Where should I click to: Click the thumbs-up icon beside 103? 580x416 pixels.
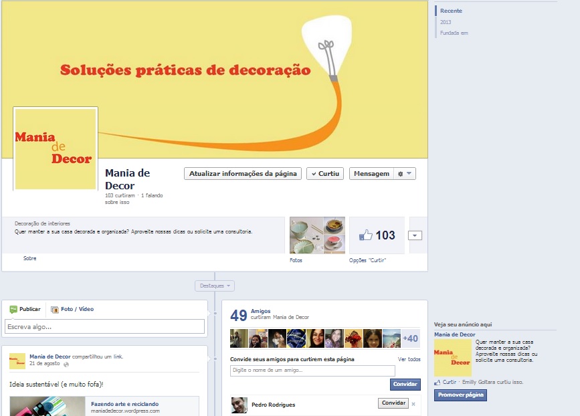(x=365, y=235)
